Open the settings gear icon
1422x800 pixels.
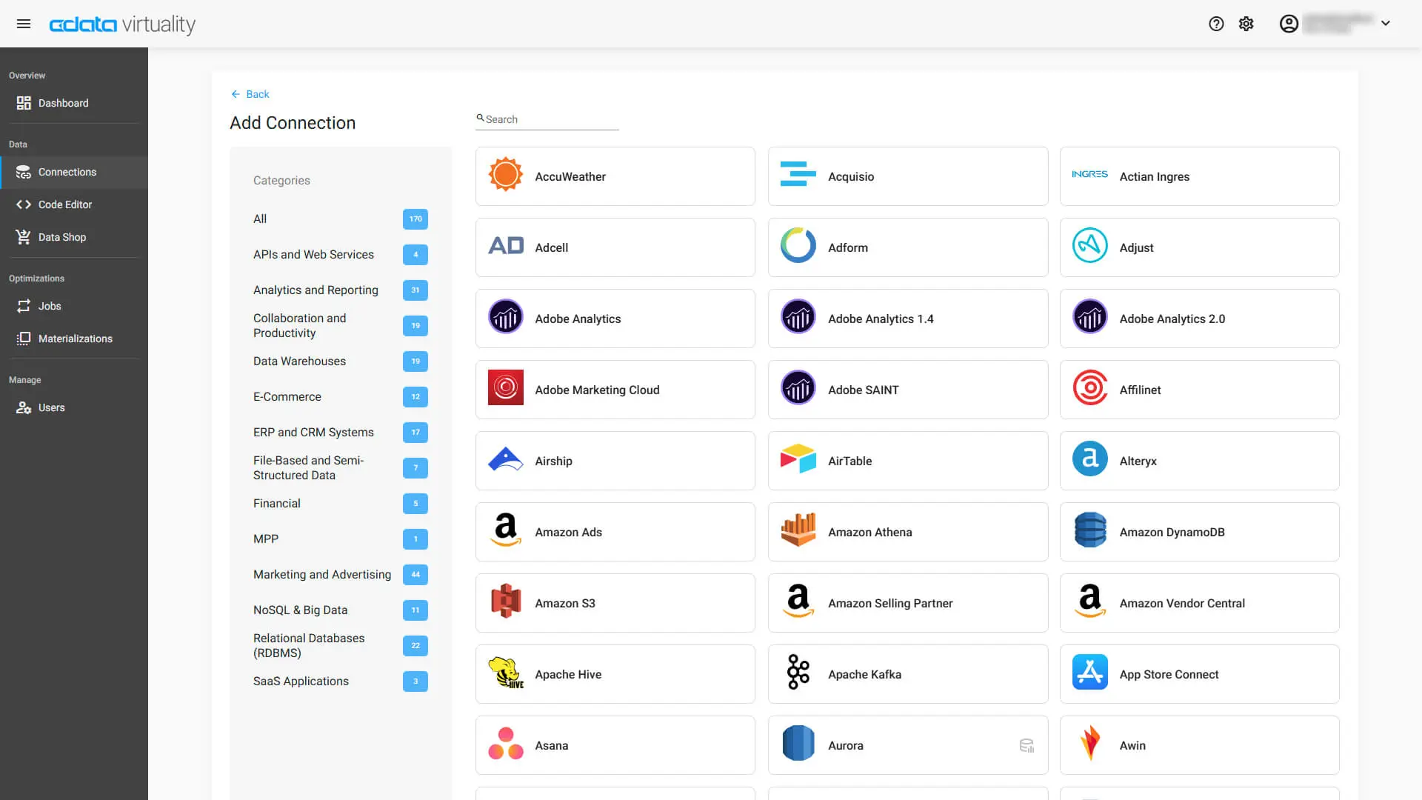coord(1246,24)
